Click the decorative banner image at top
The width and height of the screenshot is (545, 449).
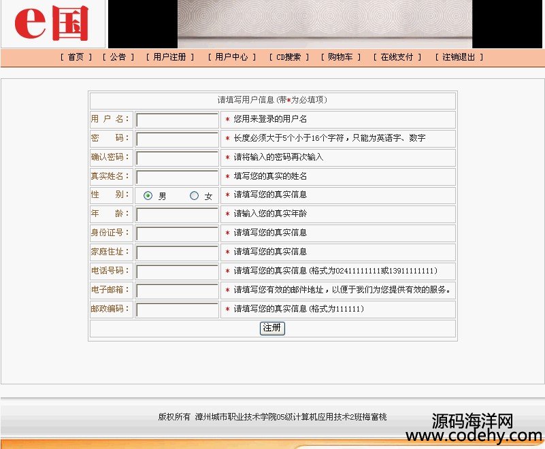click(325, 24)
